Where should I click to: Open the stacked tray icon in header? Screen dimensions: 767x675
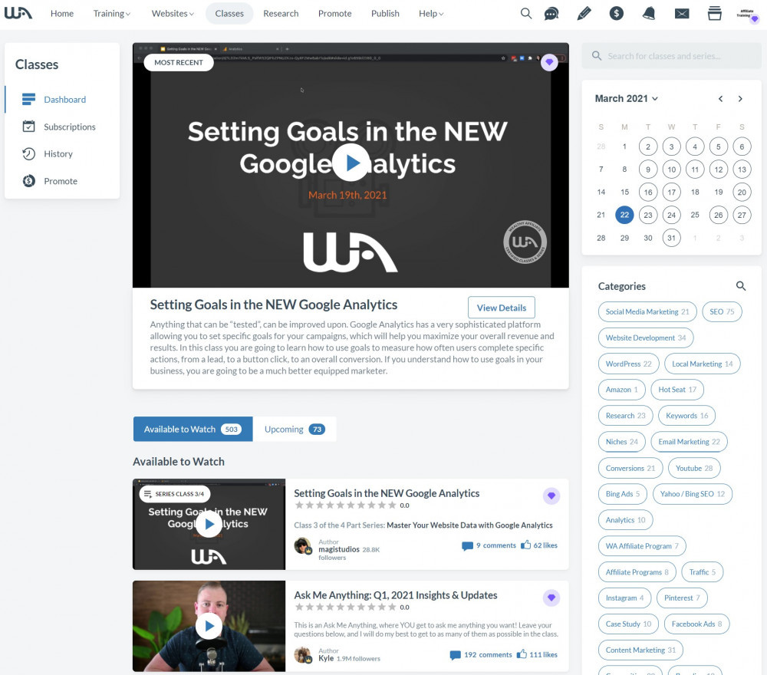point(715,14)
